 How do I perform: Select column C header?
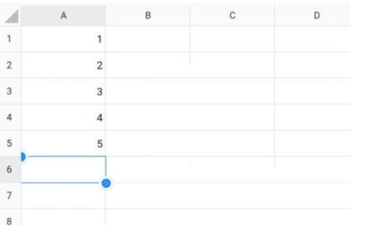232,16
